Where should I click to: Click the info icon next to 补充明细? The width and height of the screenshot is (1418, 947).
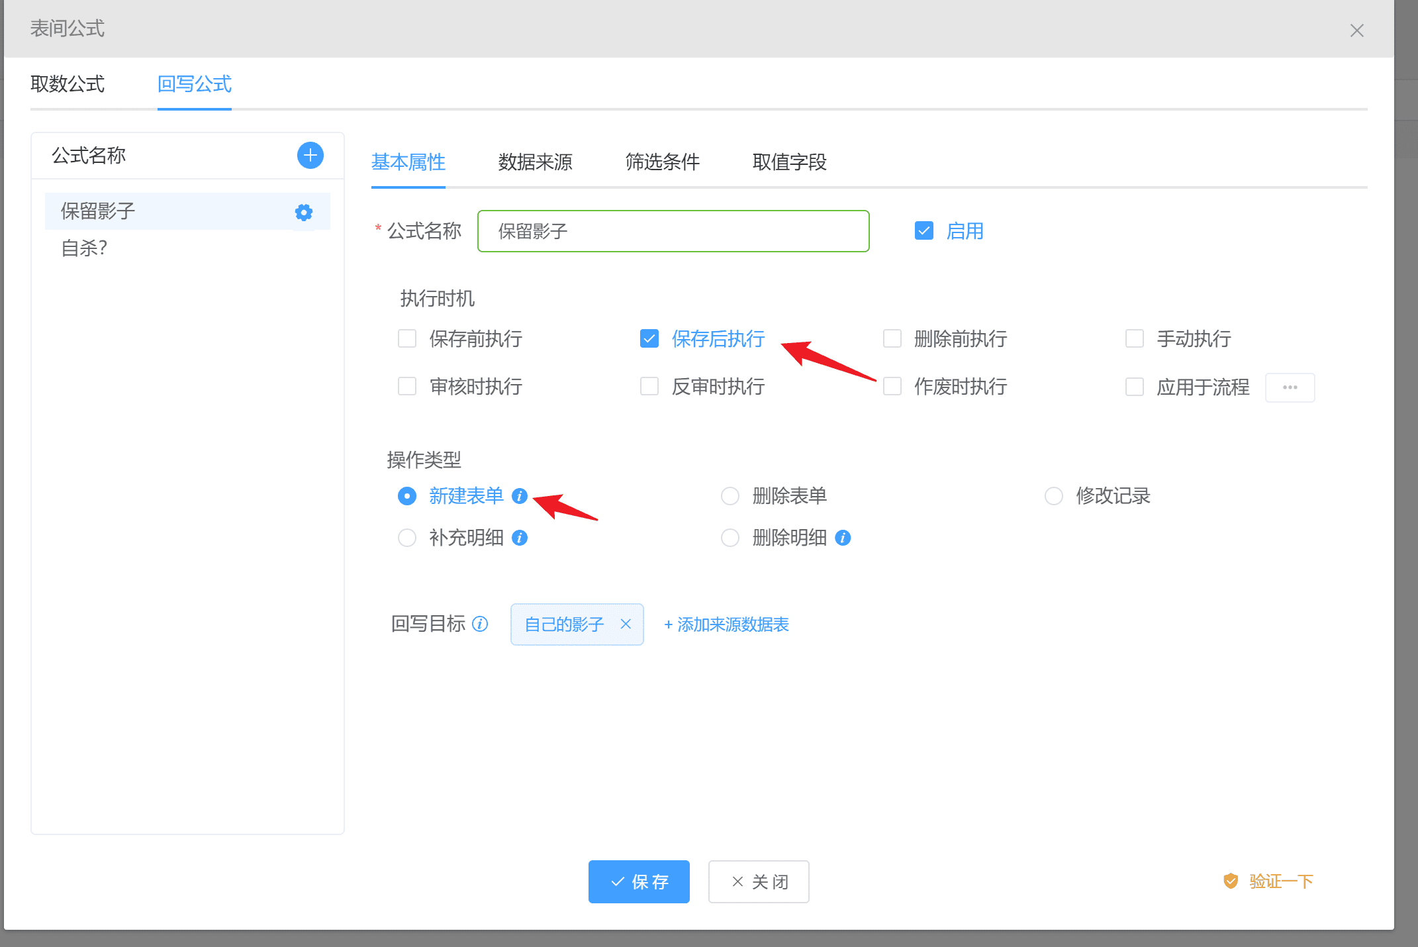[520, 538]
